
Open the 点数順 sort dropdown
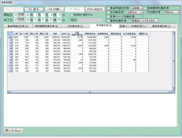coord(137,8)
